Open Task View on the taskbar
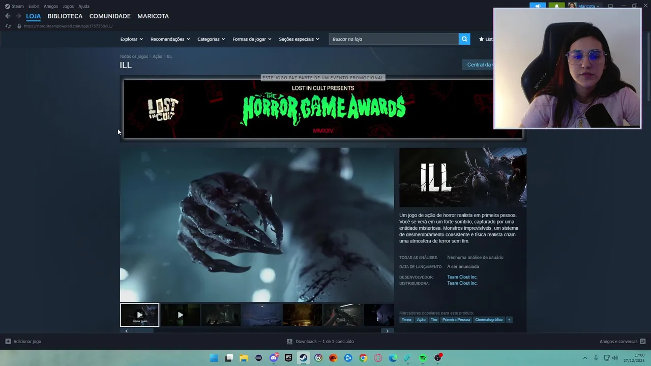Image resolution: width=651 pixels, height=366 pixels. [x=229, y=358]
